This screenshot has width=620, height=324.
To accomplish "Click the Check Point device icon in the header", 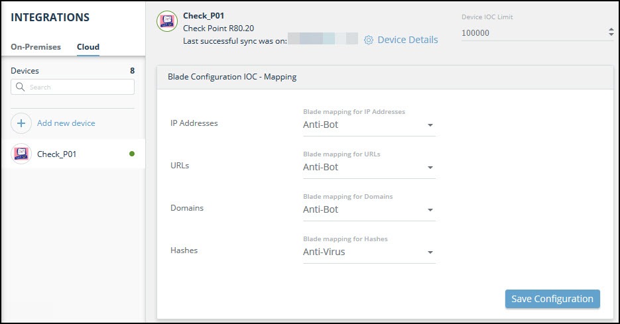I will tap(166, 21).
